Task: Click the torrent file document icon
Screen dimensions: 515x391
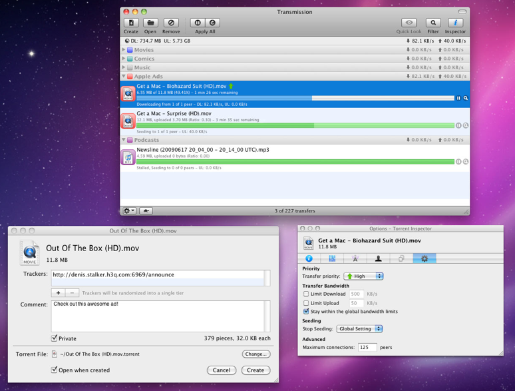Action: [55, 354]
